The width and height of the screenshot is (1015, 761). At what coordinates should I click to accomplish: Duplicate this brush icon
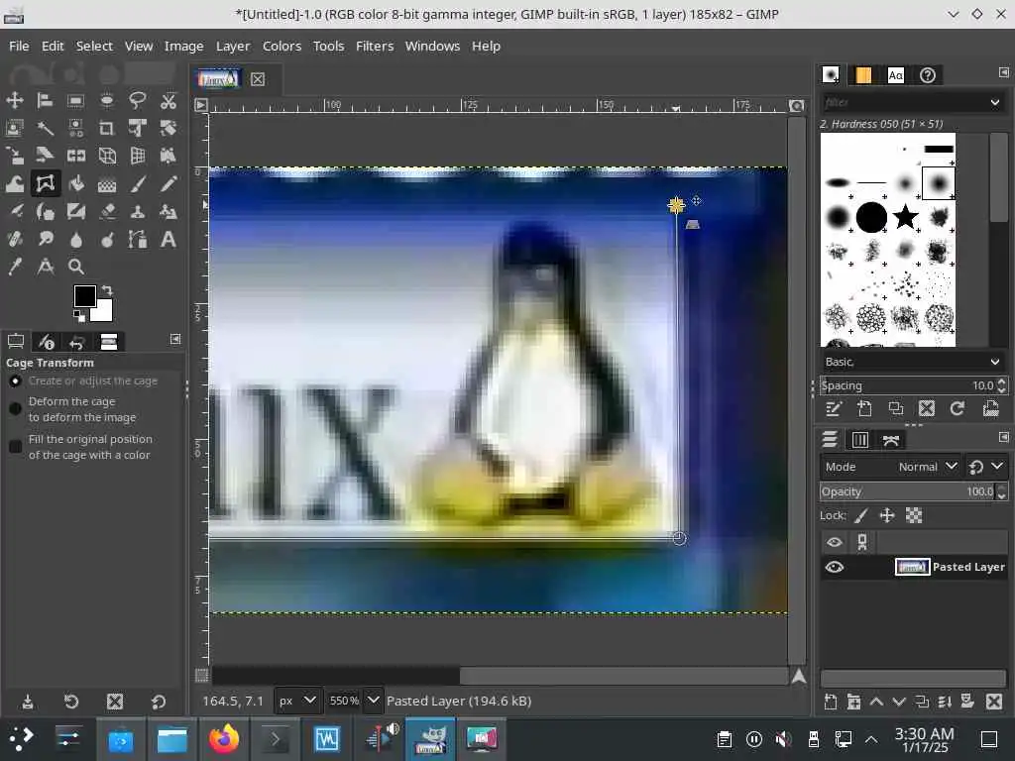[x=896, y=408]
